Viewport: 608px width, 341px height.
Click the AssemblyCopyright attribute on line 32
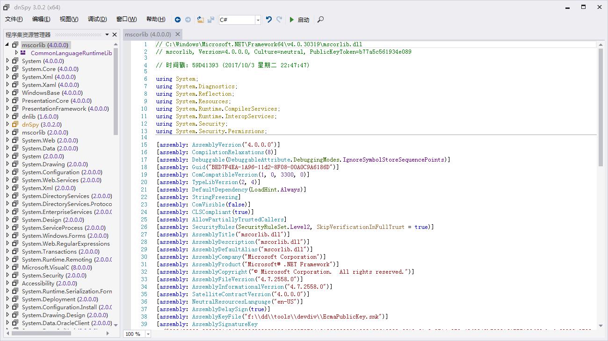(219, 272)
